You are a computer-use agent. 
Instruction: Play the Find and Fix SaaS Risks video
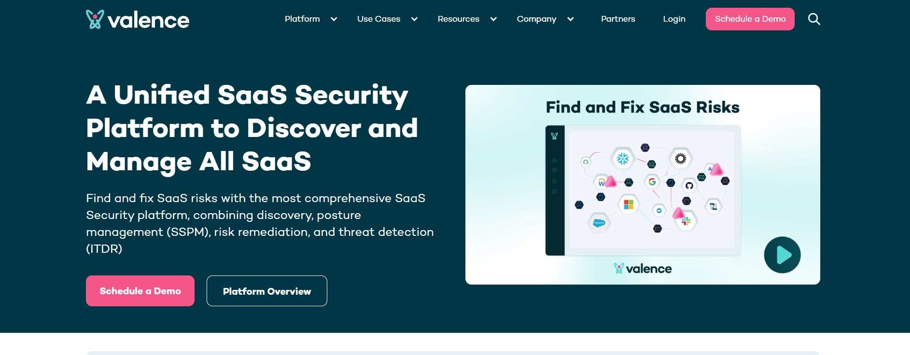(782, 255)
